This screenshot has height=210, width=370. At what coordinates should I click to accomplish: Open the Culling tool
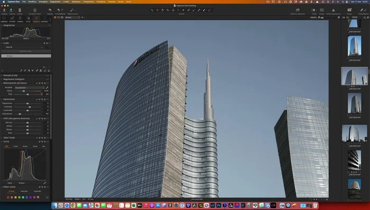(x=20, y=10)
